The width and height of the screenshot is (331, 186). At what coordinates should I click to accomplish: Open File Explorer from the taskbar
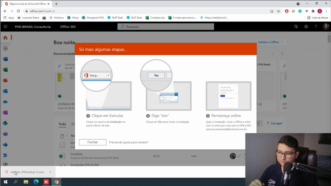(26, 182)
